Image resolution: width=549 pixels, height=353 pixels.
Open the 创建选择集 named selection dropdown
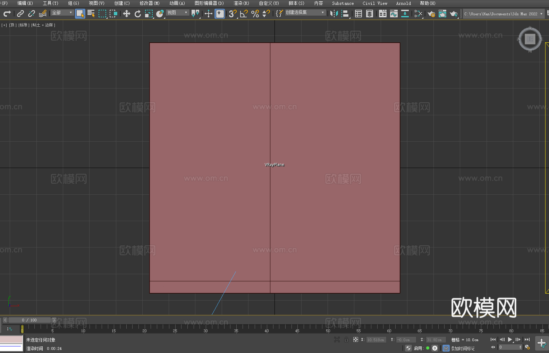306,12
